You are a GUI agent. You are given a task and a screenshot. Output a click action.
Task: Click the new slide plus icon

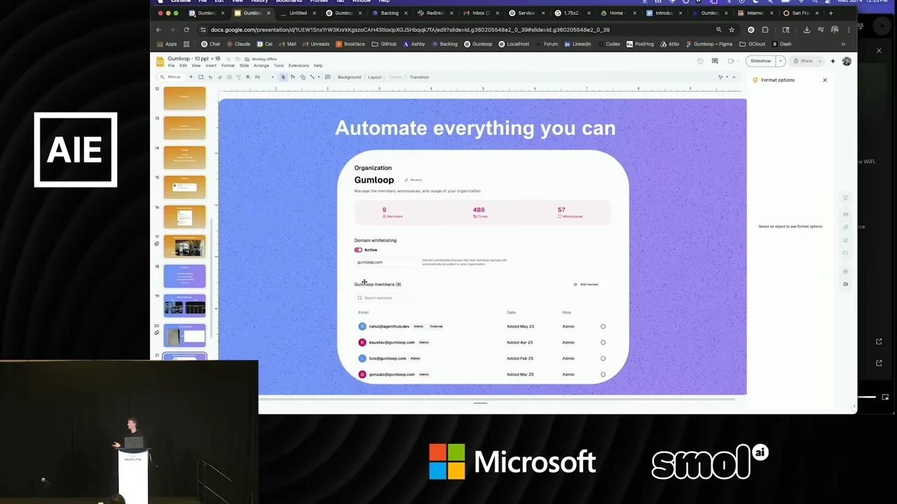pos(191,77)
